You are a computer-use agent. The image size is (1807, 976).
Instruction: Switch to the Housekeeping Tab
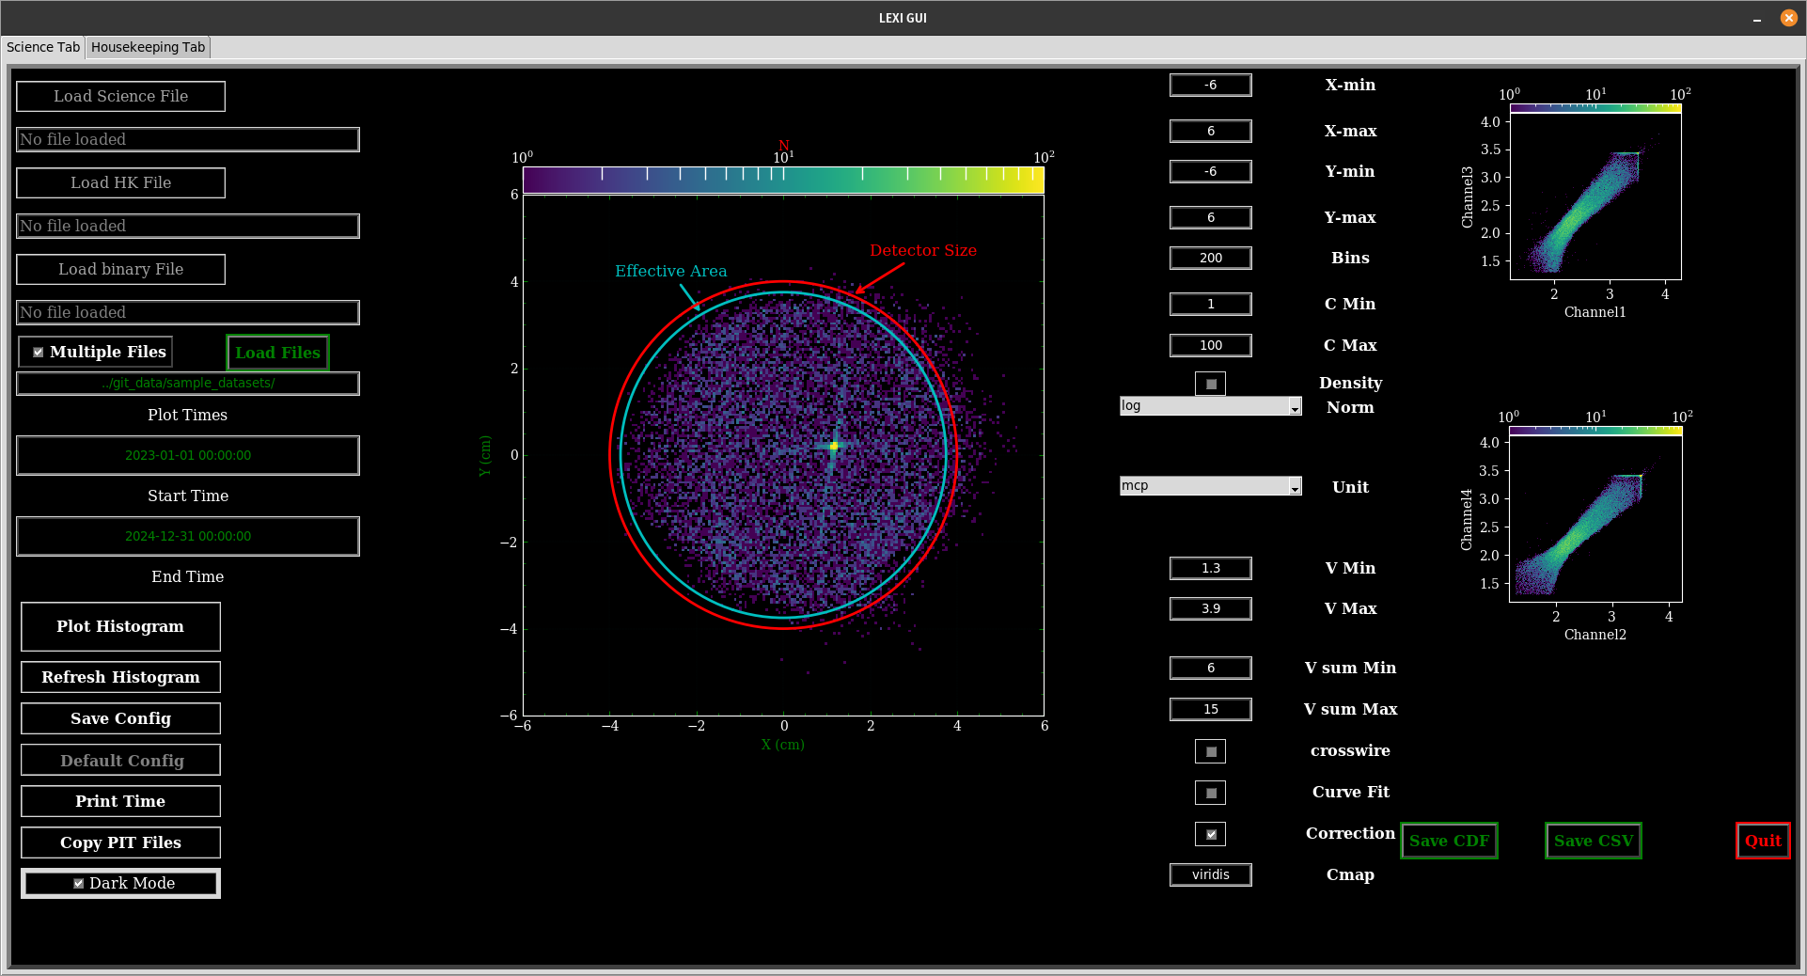[x=148, y=47]
